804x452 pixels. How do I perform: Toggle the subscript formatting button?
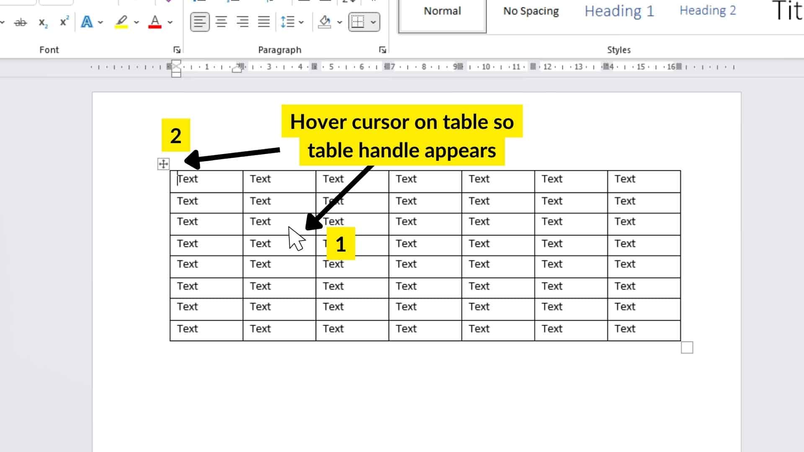point(43,21)
